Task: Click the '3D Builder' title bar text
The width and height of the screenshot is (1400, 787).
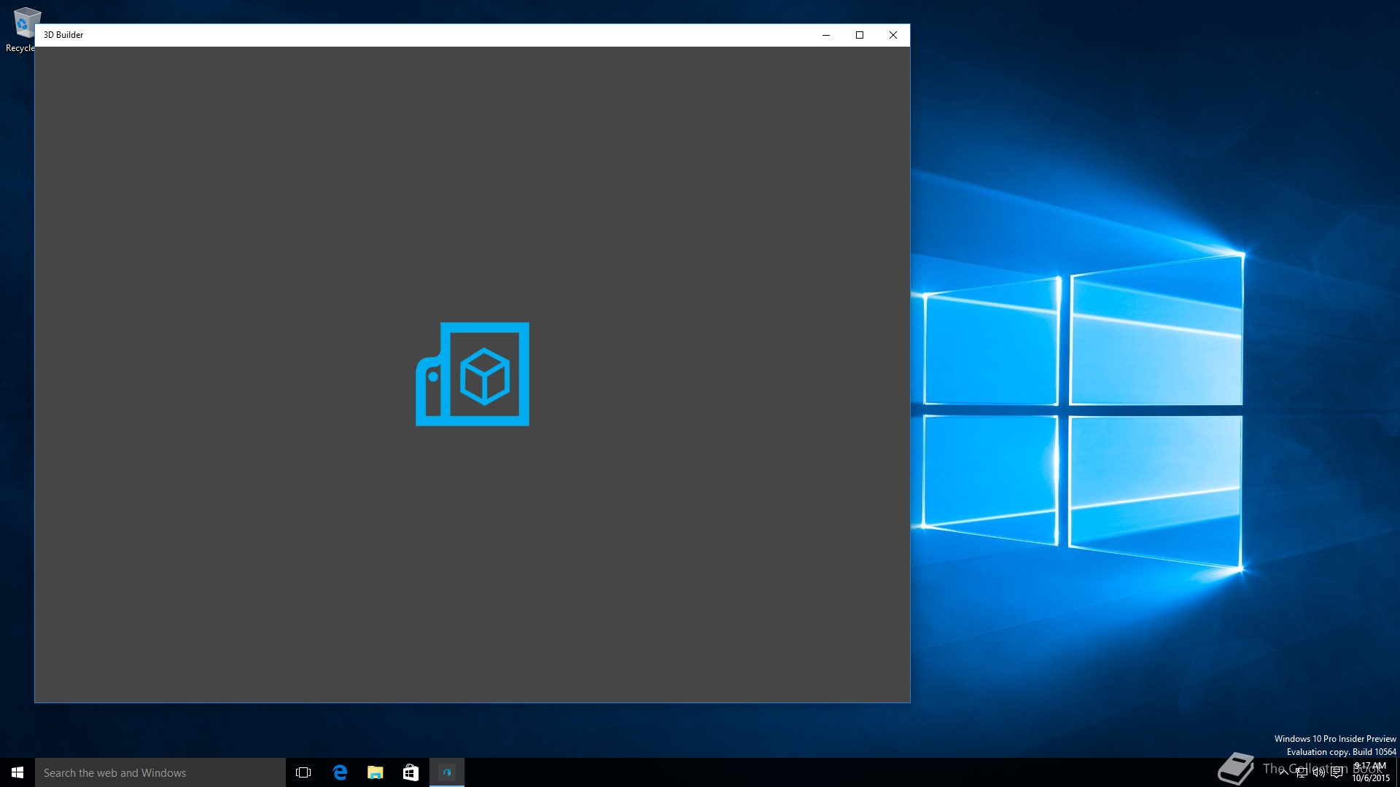Action: [x=63, y=35]
